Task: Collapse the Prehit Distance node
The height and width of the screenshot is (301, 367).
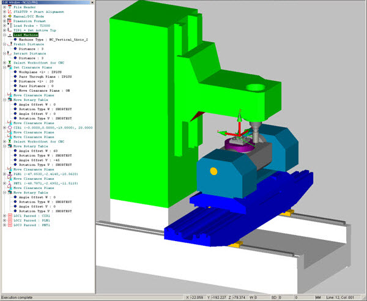Action: (4, 45)
